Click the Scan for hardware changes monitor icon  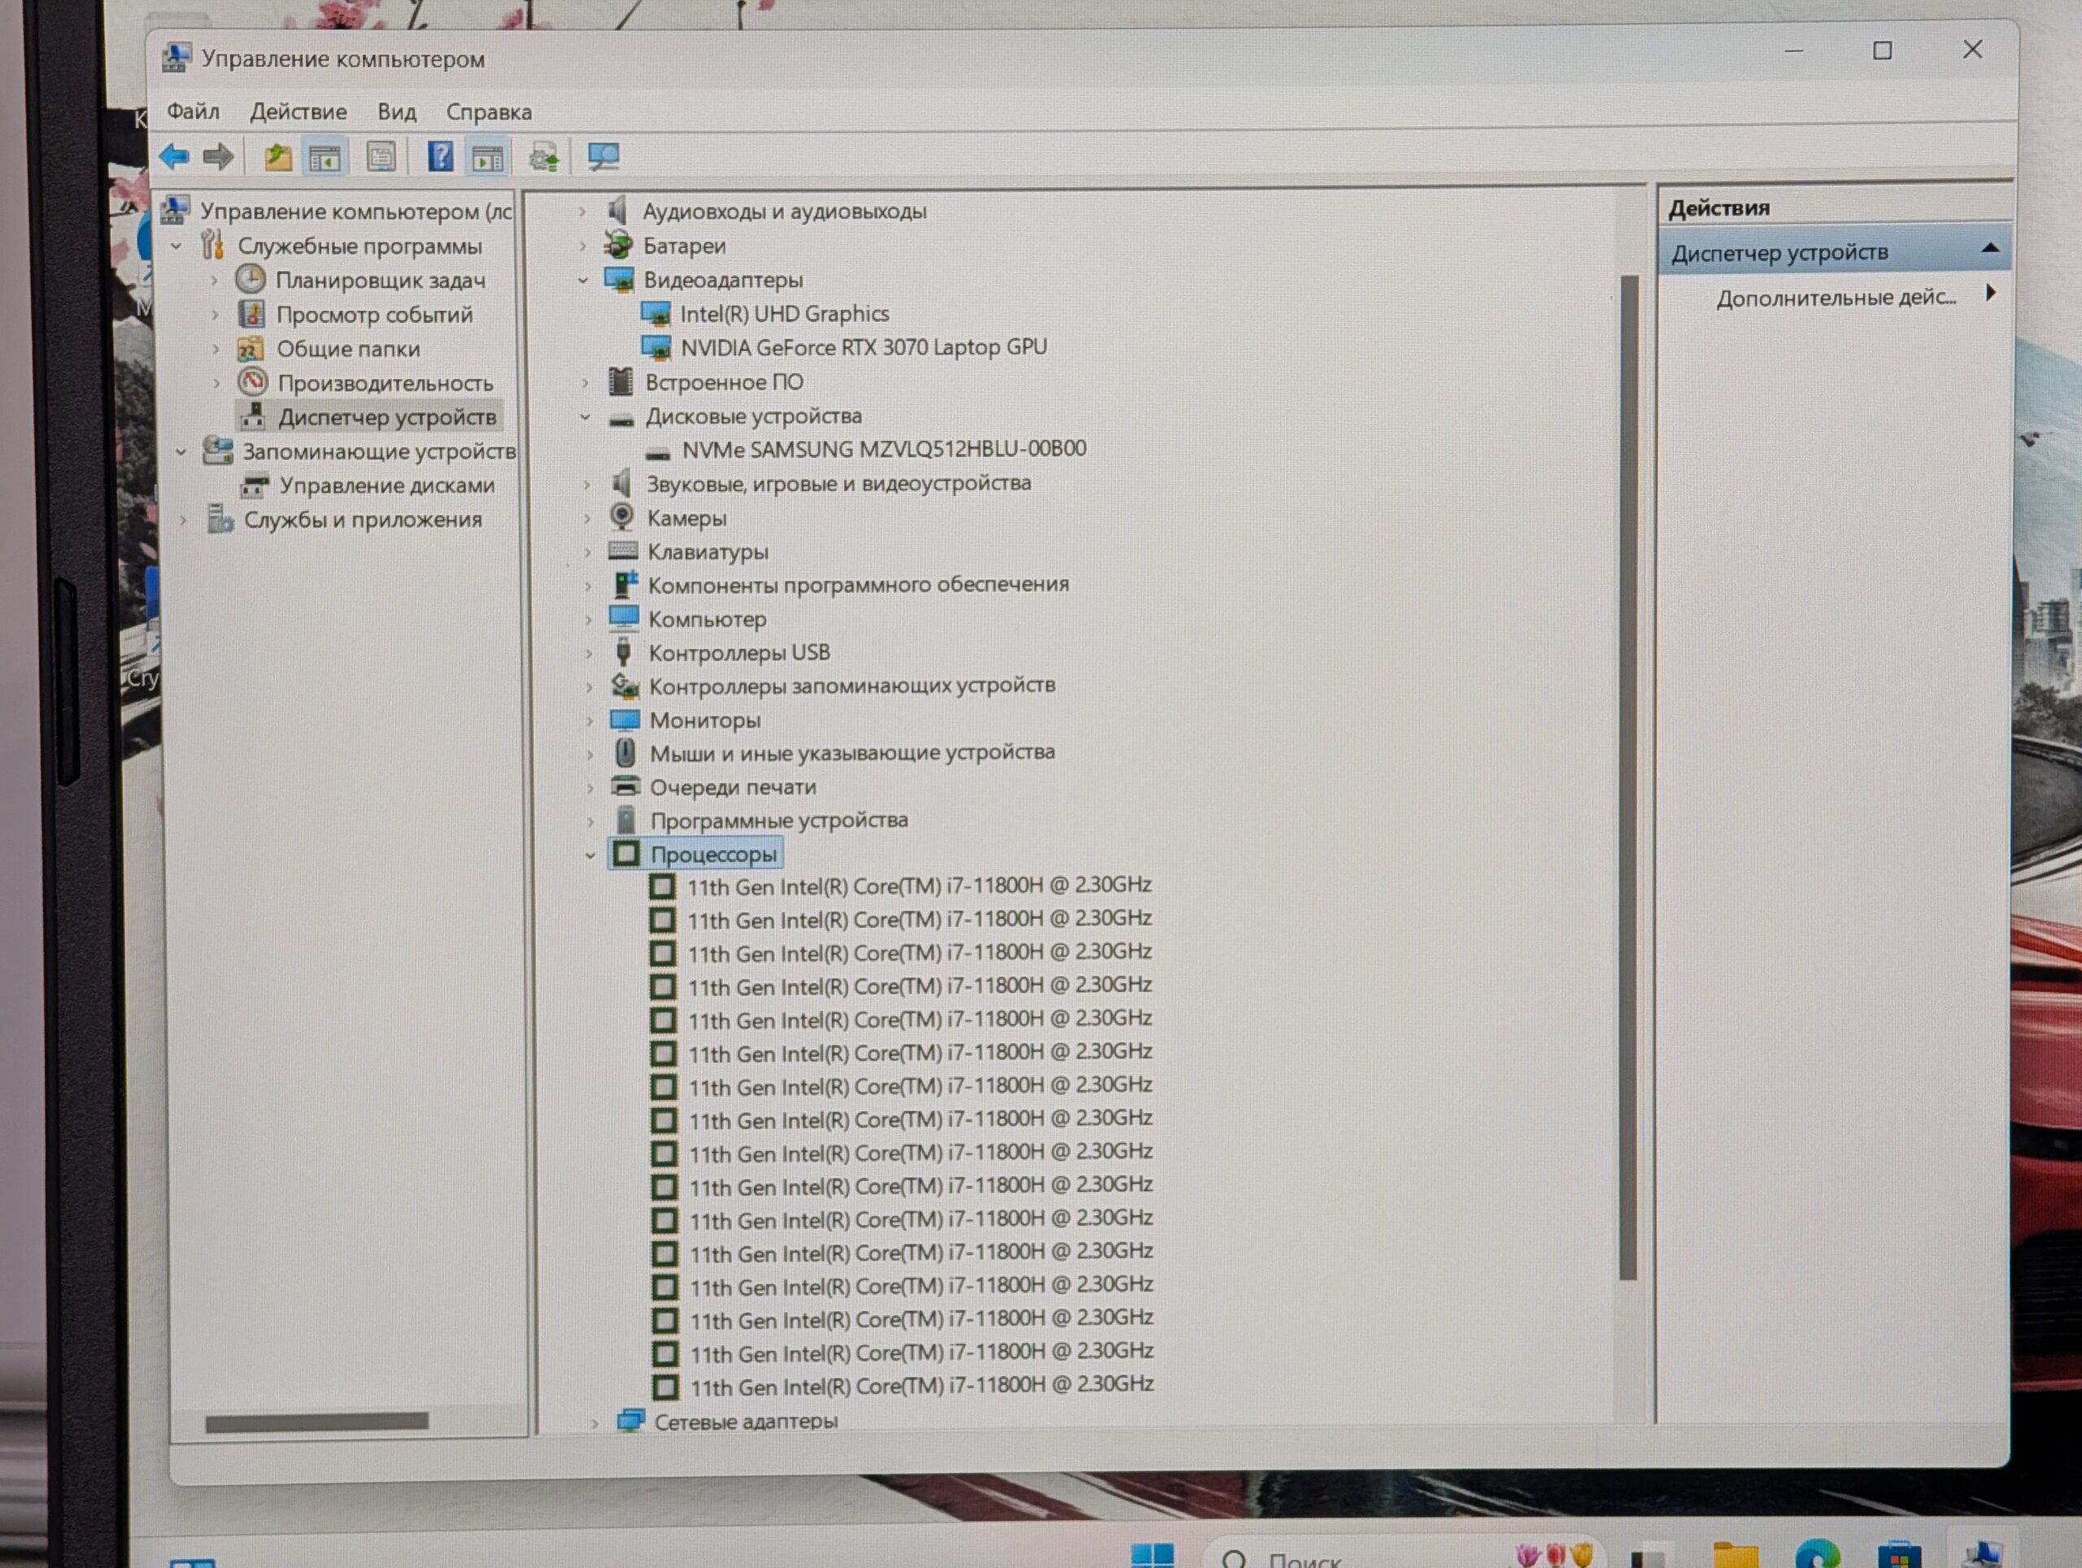coord(603,156)
